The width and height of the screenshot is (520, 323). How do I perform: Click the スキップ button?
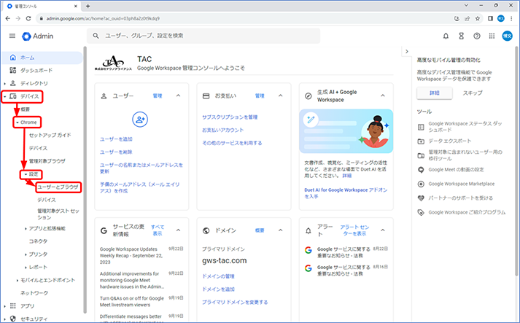pyautogui.click(x=473, y=93)
